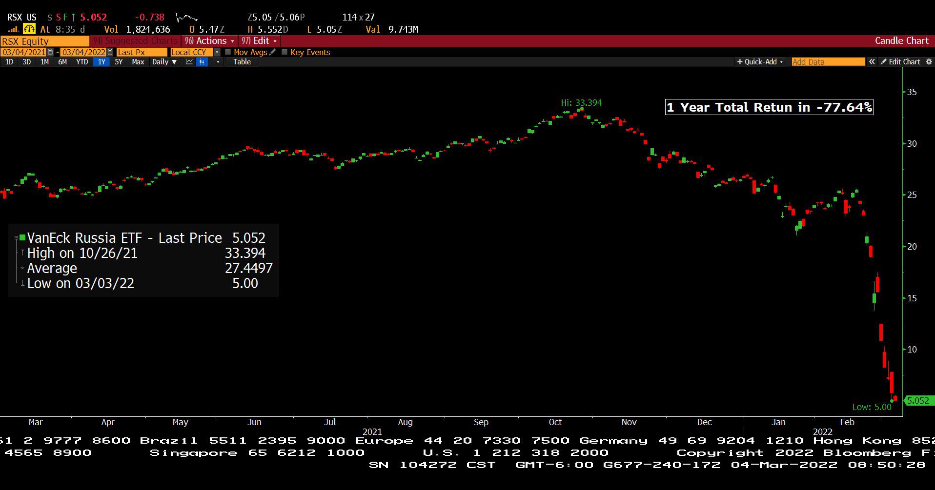
Task: Click the start date field 03/04/2021
Action: 24,52
